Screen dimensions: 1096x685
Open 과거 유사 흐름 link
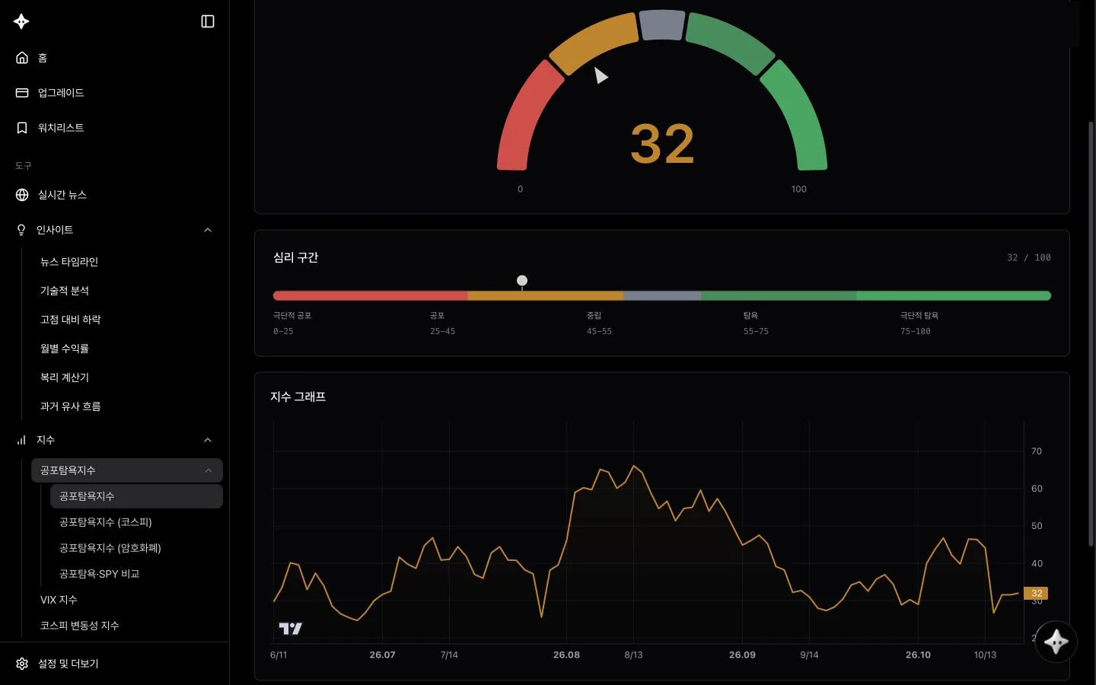point(71,406)
